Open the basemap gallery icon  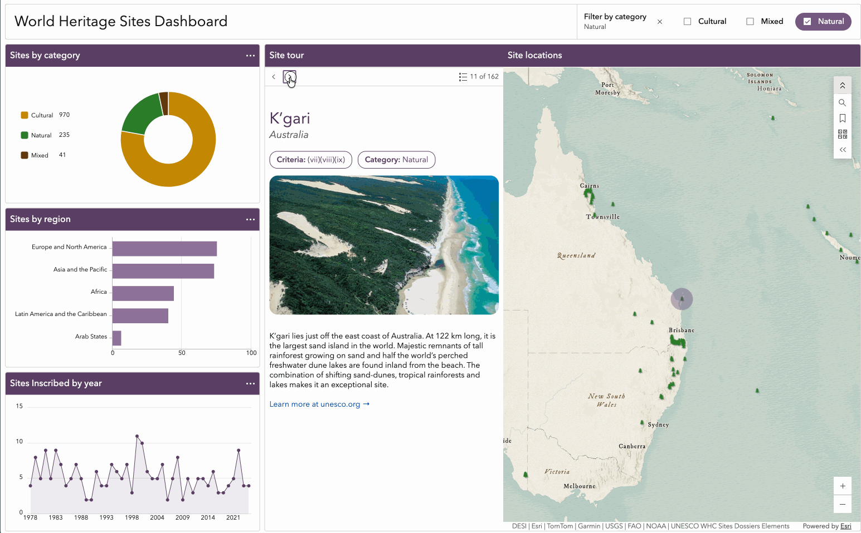pyautogui.click(x=842, y=134)
